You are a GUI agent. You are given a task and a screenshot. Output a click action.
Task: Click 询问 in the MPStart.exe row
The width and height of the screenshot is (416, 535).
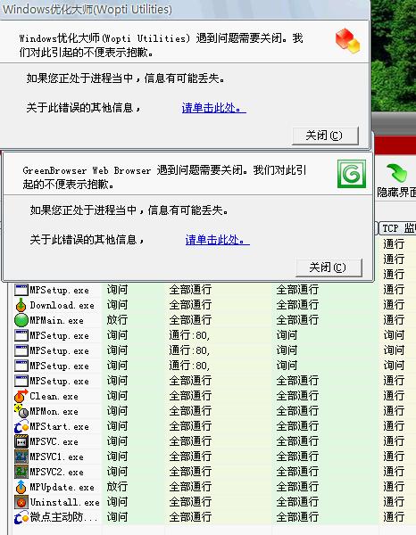click(x=117, y=426)
